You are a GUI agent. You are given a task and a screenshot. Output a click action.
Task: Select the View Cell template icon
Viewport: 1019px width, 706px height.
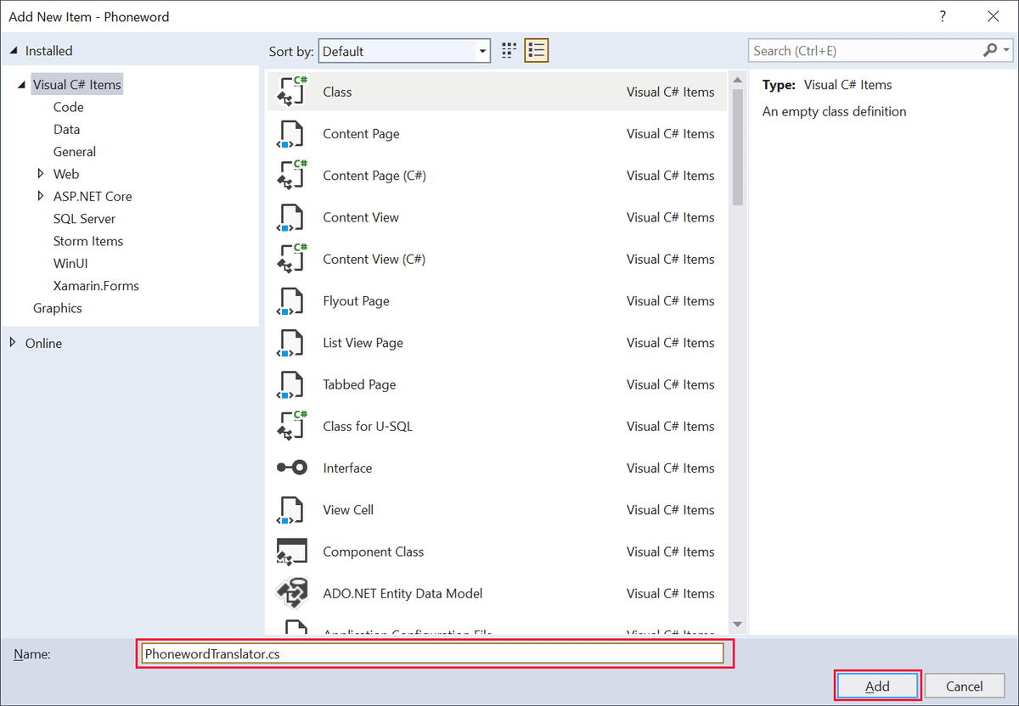point(290,510)
